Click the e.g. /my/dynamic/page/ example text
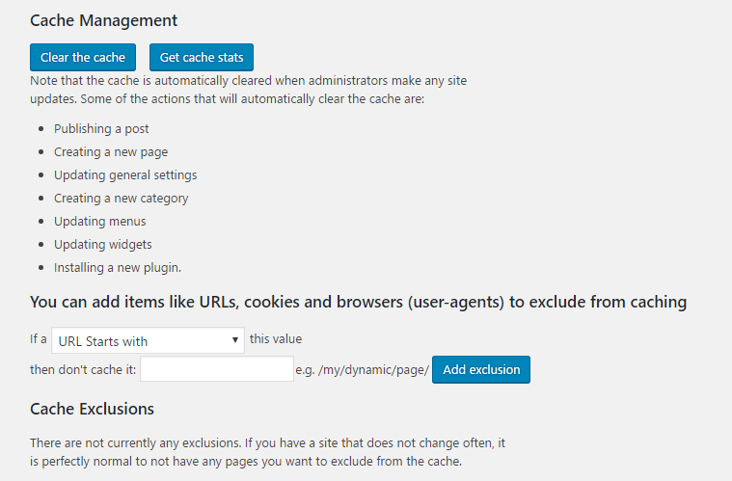732x481 pixels. (x=362, y=370)
